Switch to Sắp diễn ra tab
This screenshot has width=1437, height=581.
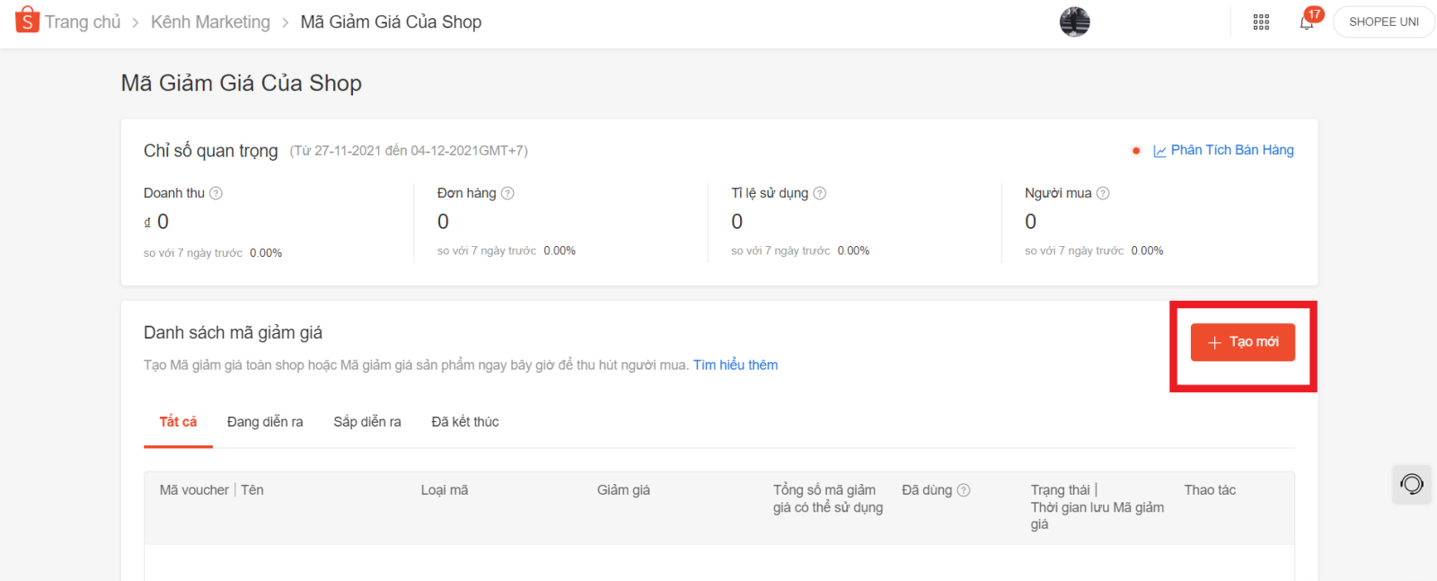[367, 422]
